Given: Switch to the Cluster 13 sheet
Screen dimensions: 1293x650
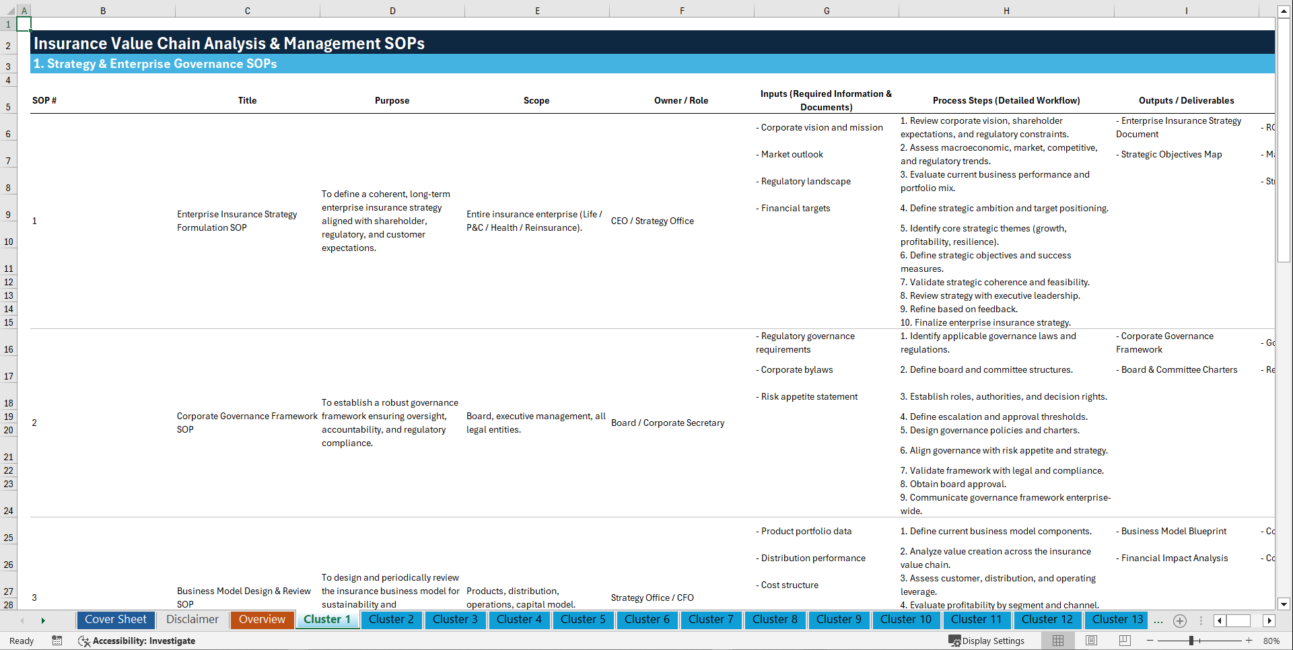Looking at the screenshot, I should pyautogui.click(x=1115, y=620).
